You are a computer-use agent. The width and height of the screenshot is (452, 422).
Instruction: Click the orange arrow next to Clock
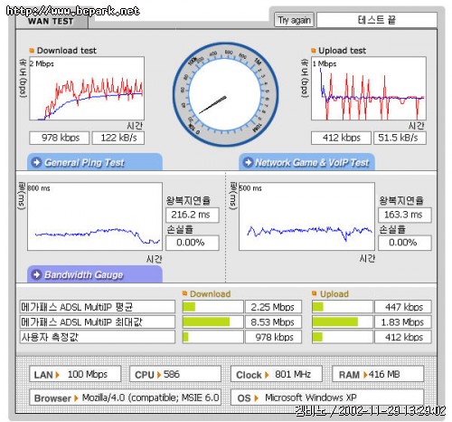click(x=267, y=375)
